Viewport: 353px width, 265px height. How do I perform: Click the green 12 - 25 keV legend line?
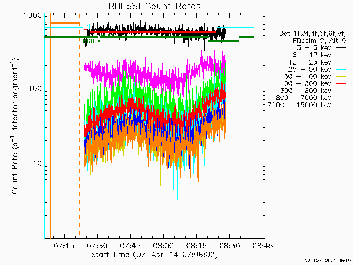tap(341, 62)
